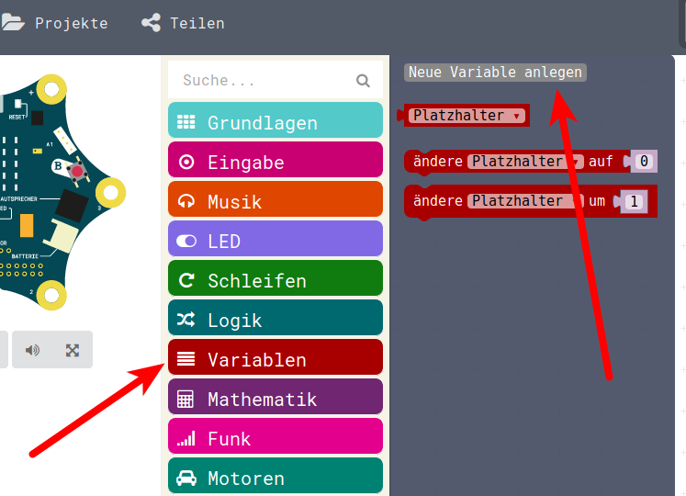
Task: Click value 0 in 'ändere auf' block
Action: pyautogui.click(x=644, y=161)
